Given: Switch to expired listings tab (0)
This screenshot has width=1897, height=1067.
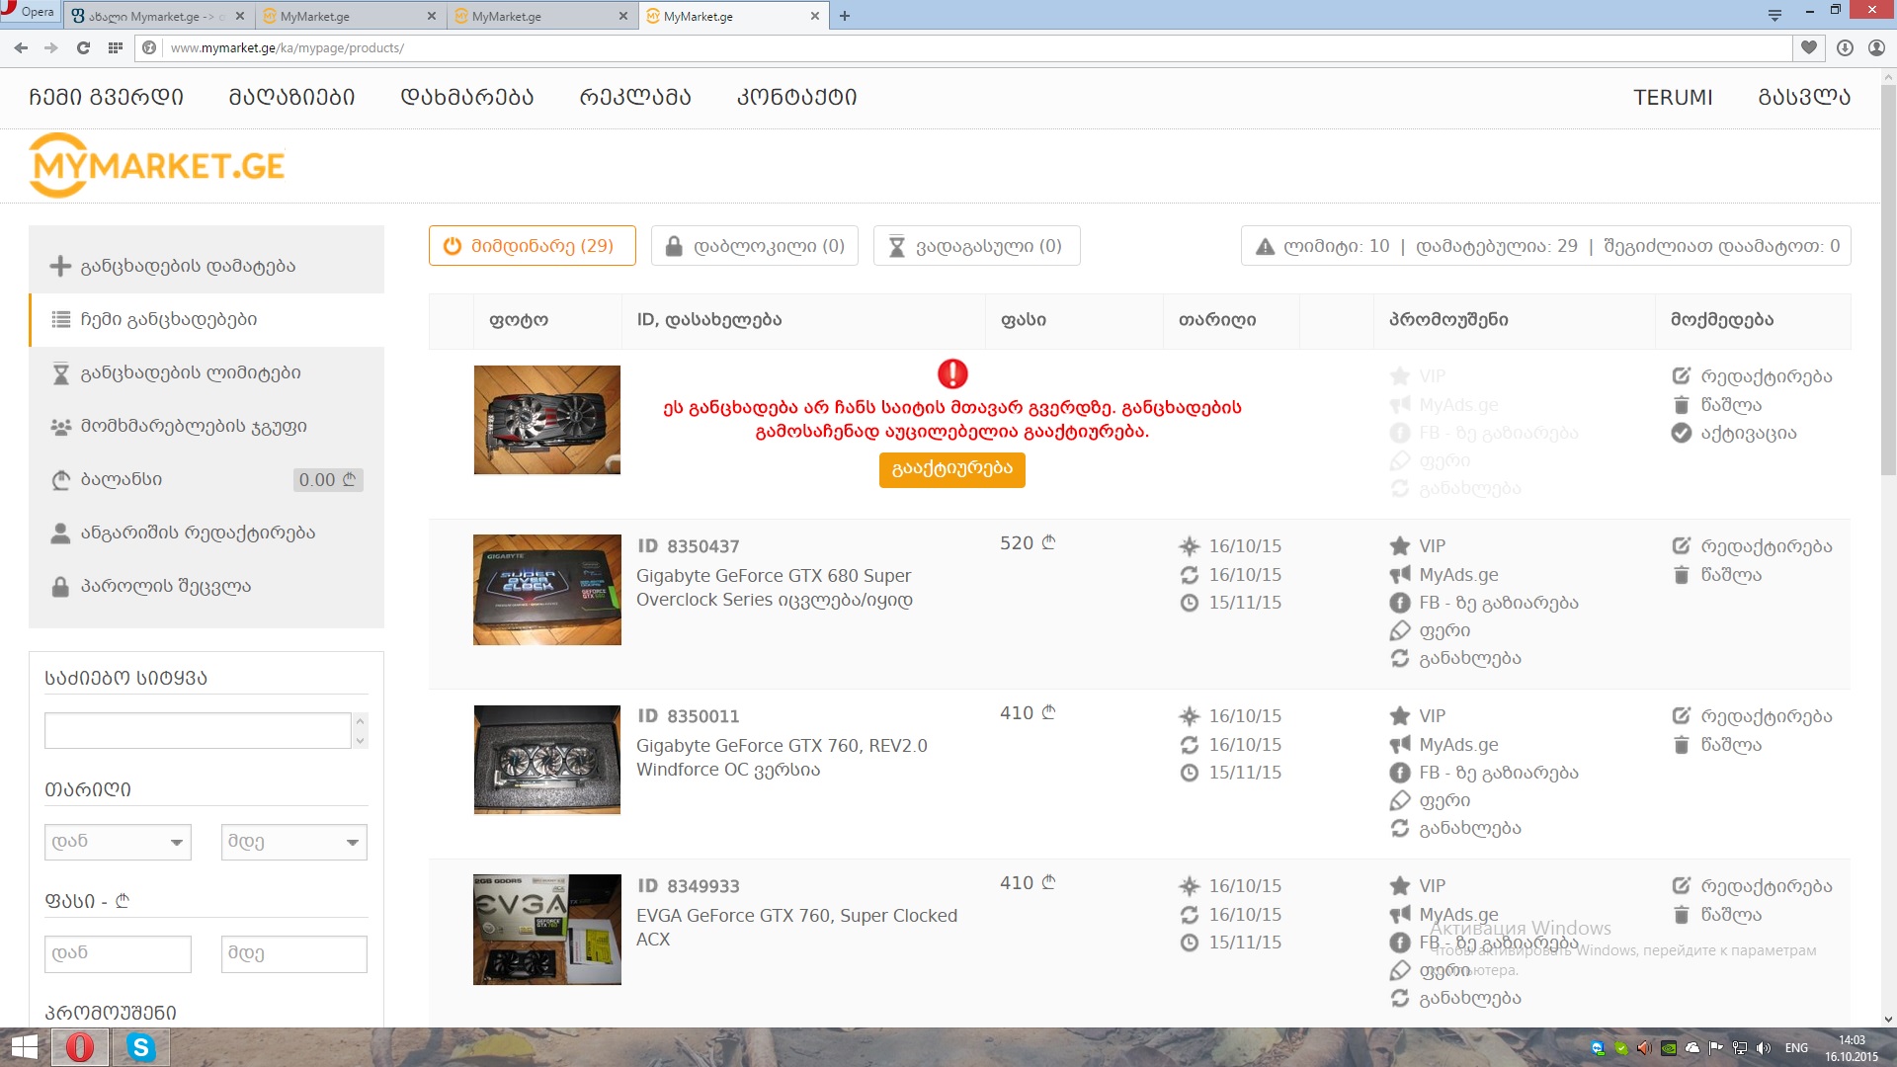Looking at the screenshot, I should click(x=976, y=246).
